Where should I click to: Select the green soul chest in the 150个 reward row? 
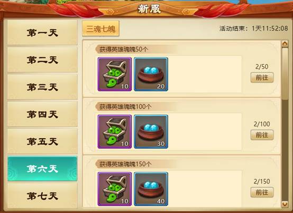(115, 189)
